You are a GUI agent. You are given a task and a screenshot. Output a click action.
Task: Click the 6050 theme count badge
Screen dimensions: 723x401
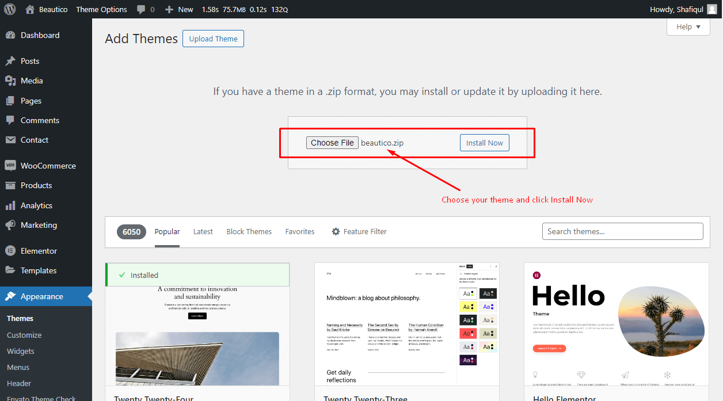(x=131, y=231)
